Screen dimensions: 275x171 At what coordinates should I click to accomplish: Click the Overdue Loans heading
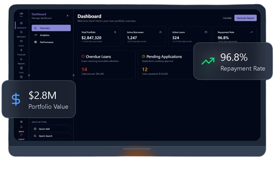98,57
